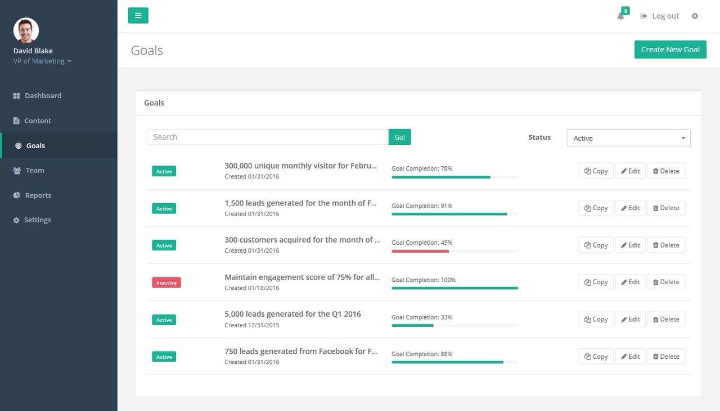Select Goals in the sidebar navigation
The image size is (720, 411).
35,145
